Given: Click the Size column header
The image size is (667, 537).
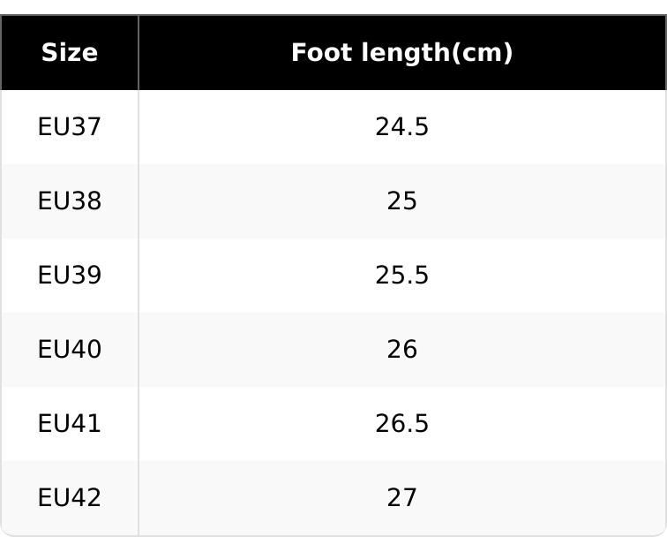Looking at the screenshot, I should (x=69, y=53).
